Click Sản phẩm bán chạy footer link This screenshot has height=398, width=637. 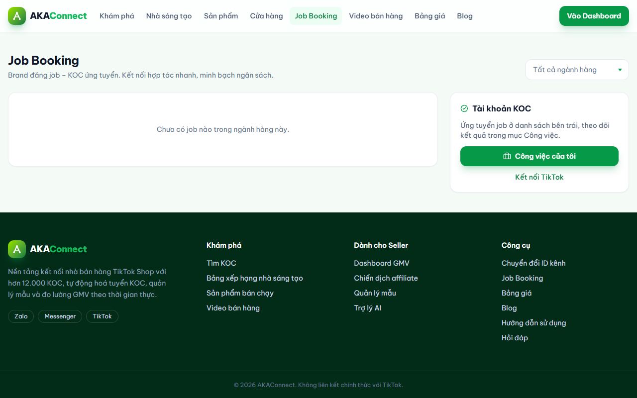pos(240,293)
